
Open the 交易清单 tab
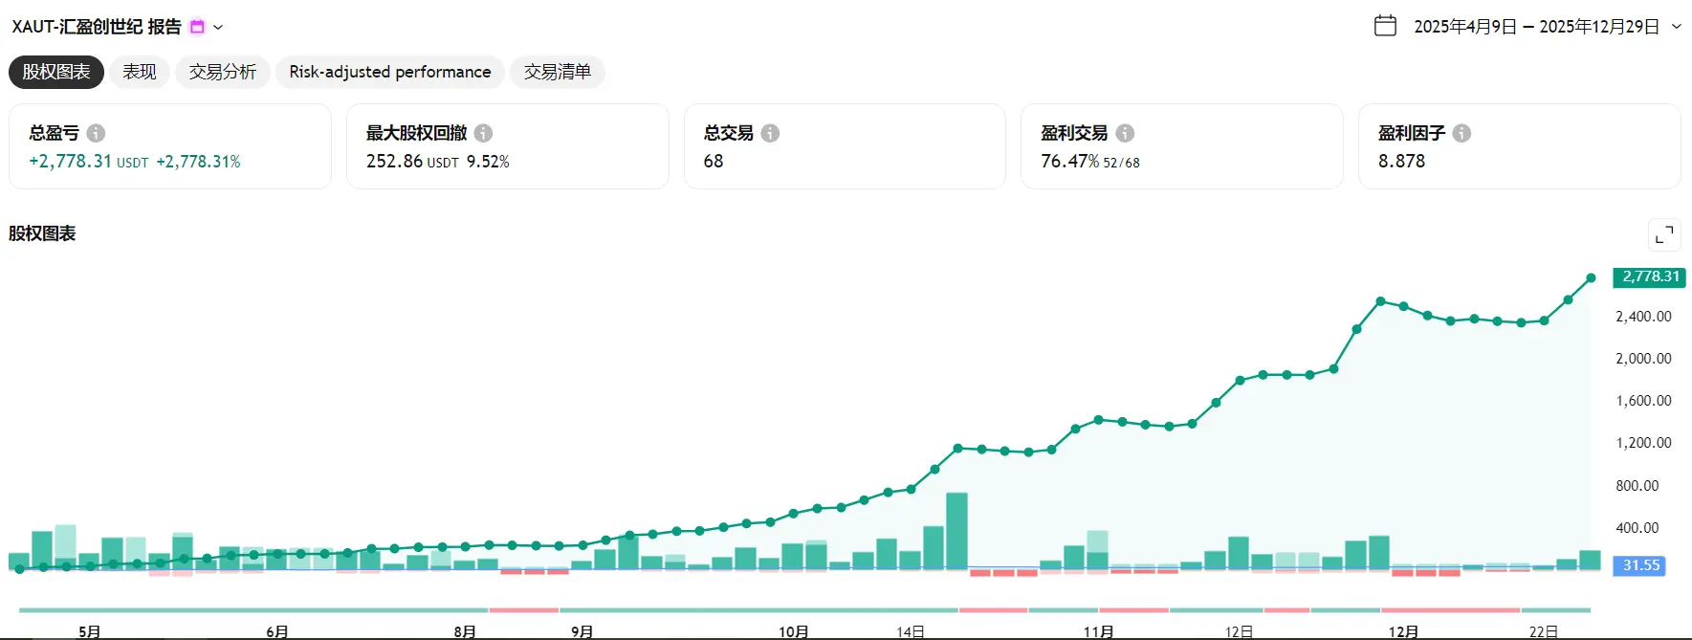click(x=558, y=72)
